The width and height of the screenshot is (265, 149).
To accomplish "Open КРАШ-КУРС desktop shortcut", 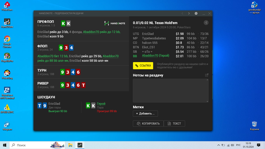I will 7,109.
